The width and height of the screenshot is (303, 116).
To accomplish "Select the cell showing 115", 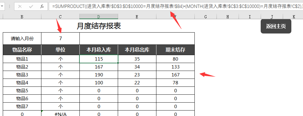I will [x=99, y=59].
